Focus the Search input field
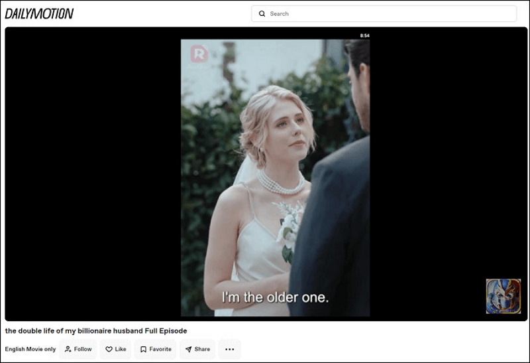 click(384, 13)
